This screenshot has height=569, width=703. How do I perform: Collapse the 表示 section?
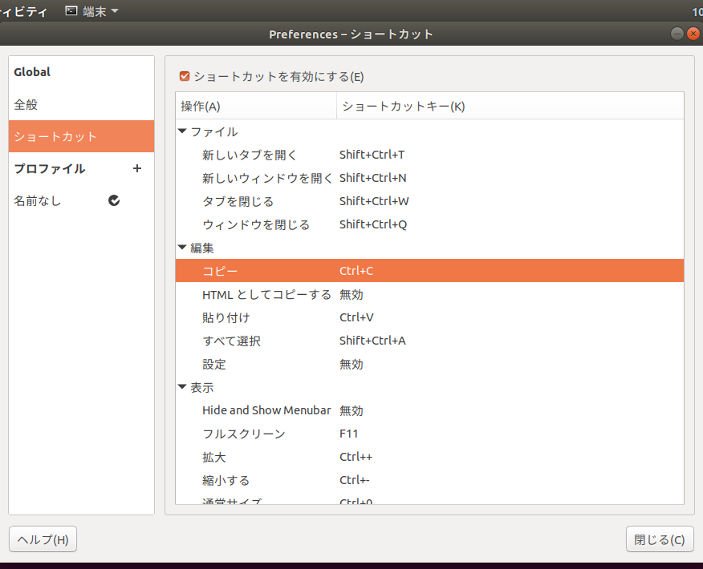182,387
